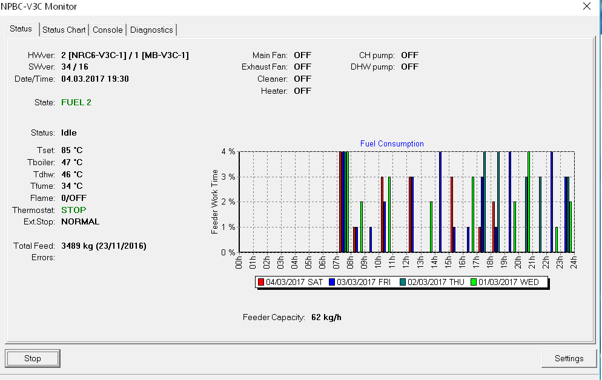The width and height of the screenshot is (602, 380).
Task: Click the Total Feed 3489 kg value
Action: point(104,246)
